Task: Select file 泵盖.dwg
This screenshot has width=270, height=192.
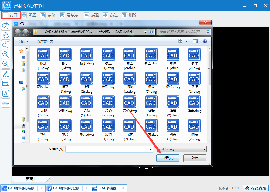Action: [x=151, y=57]
